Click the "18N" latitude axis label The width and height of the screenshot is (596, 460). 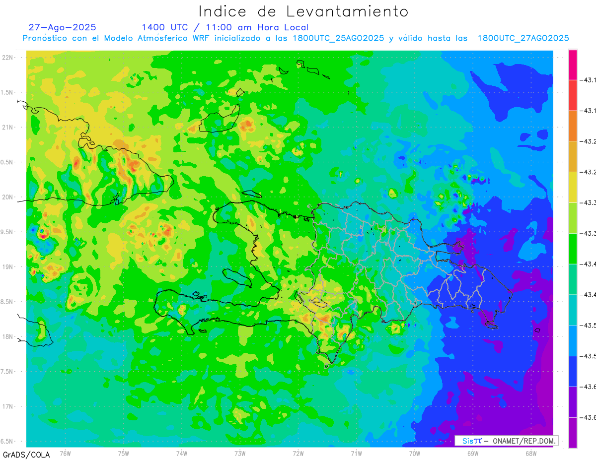click(x=8, y=336)
